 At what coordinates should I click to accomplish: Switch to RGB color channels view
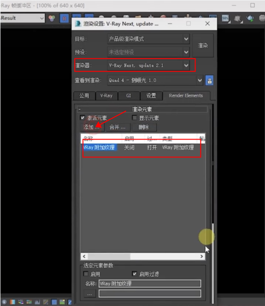(52, 18)
